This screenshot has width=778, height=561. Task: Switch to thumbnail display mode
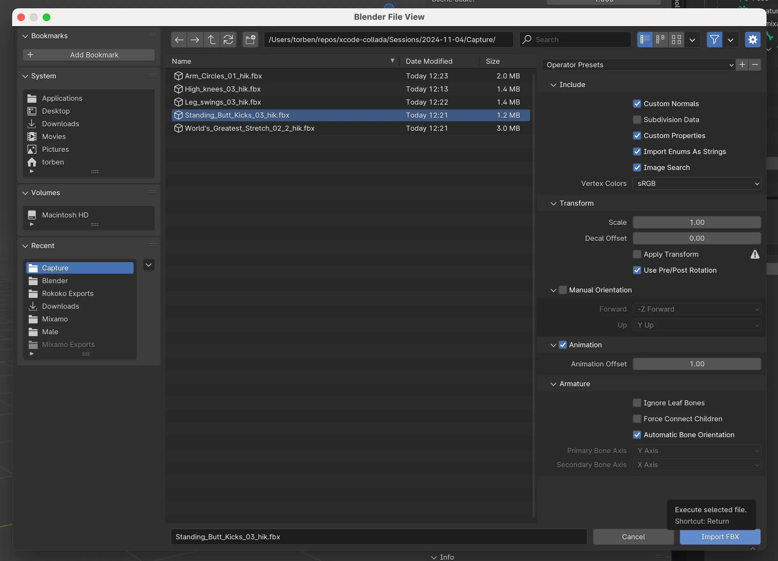[x=676, y=40]
